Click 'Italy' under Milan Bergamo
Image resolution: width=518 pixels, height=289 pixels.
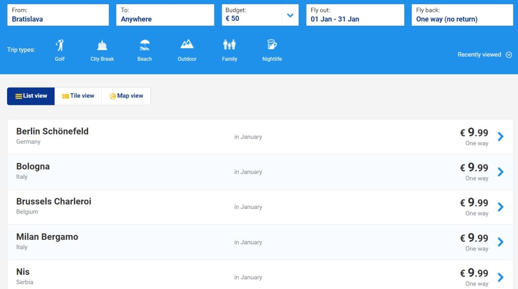click(22, 247)
